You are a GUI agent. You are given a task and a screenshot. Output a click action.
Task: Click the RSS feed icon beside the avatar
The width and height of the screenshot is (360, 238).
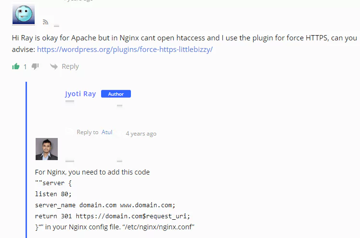pos(45,22)
